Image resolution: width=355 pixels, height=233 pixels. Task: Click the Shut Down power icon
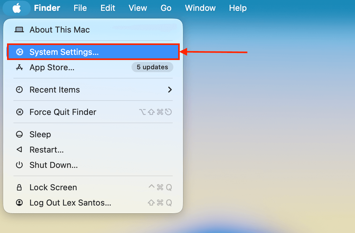[20, 165]
